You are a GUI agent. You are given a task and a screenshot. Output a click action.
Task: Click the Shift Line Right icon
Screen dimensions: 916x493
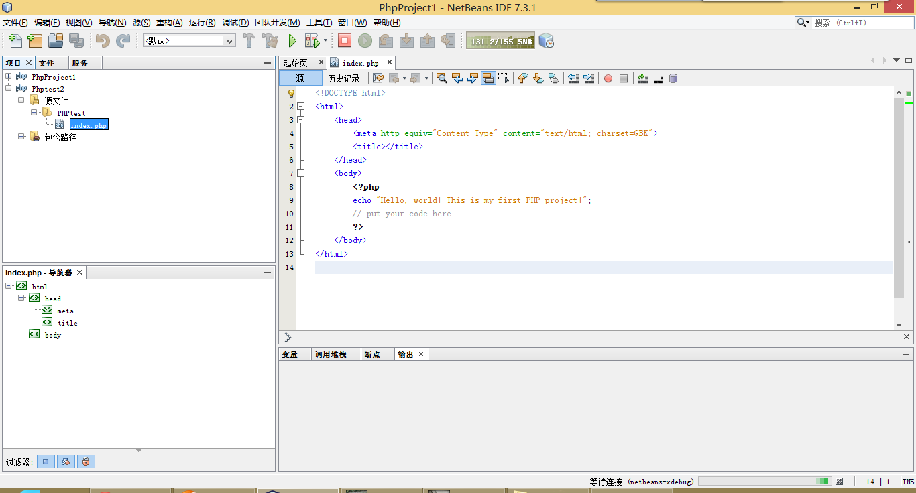tap(589, 78)
